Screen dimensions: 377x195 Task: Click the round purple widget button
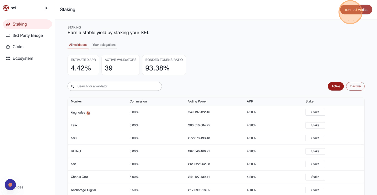[x=10, y=185]
